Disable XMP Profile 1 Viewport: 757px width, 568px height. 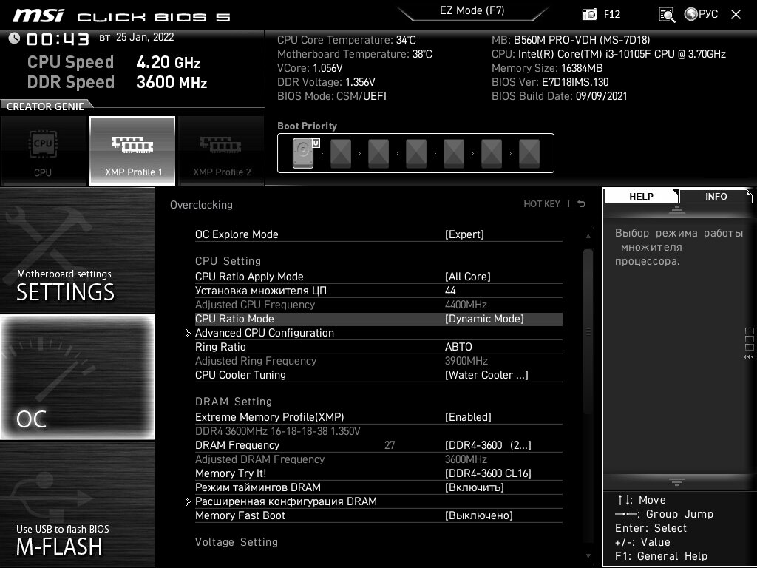[x=132, y=151]
